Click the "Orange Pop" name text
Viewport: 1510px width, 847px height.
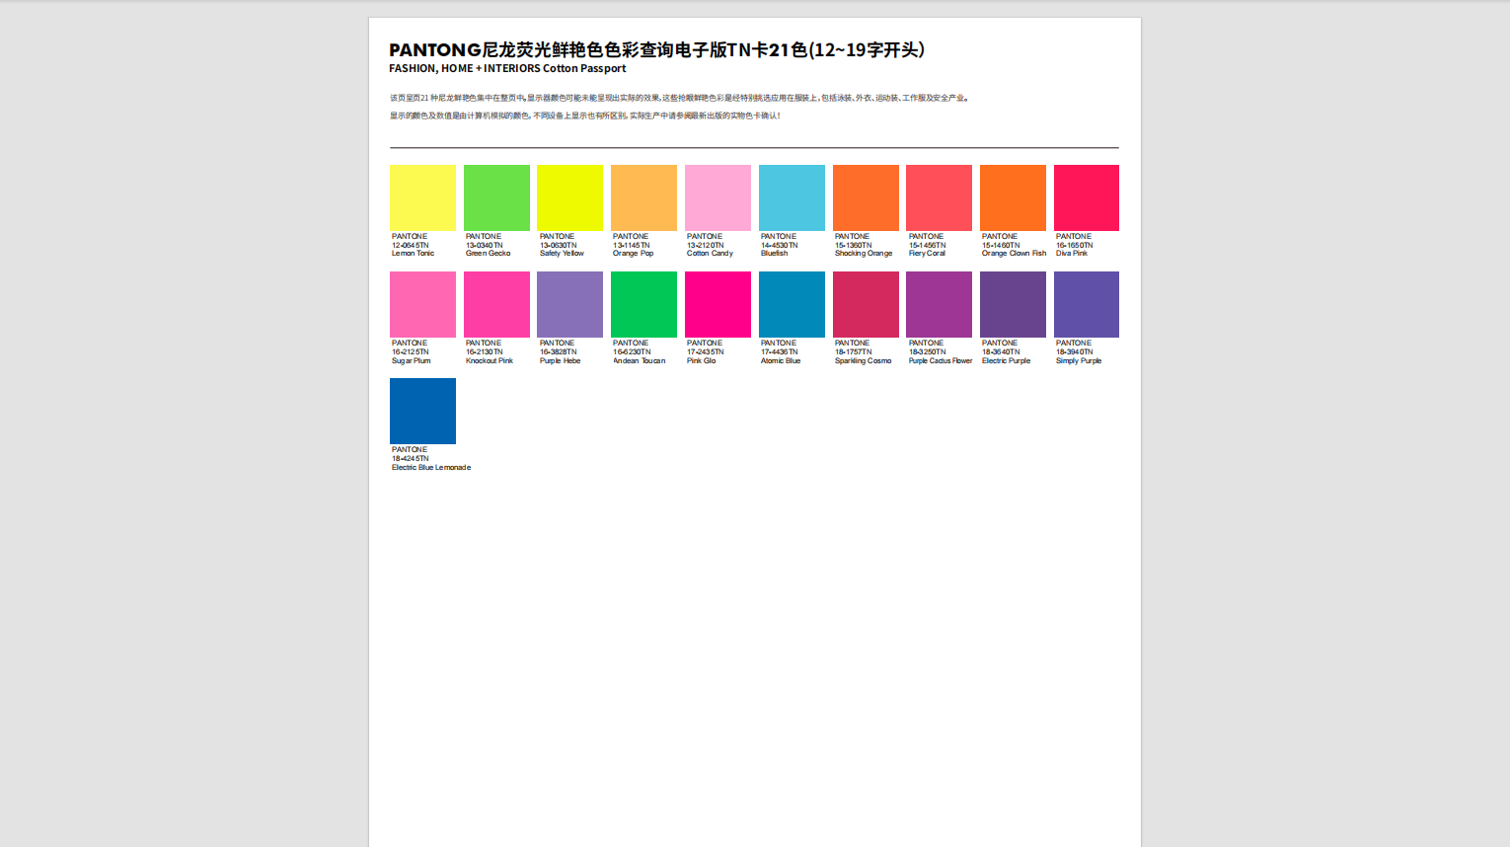[x=633, y=254]
